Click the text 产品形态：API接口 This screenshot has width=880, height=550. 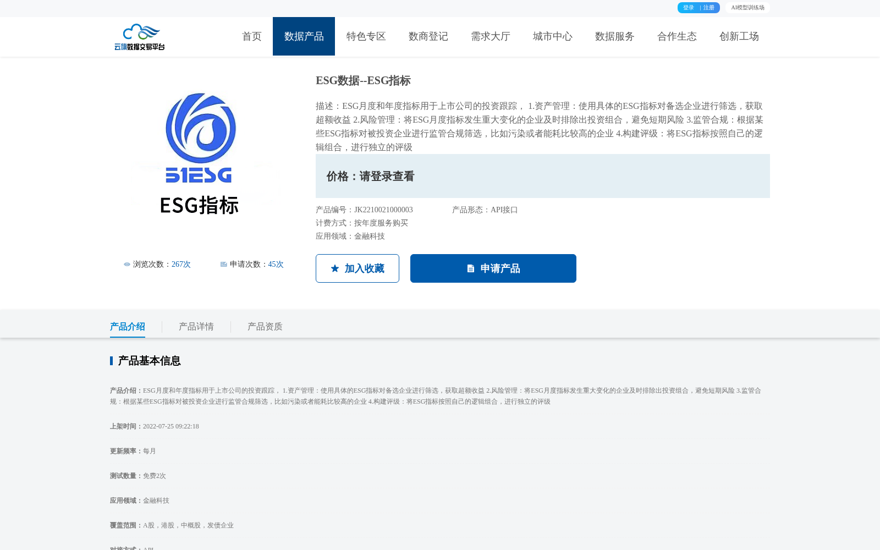coord(485,210)
